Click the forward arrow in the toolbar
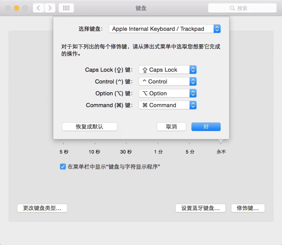 [50, 8]
